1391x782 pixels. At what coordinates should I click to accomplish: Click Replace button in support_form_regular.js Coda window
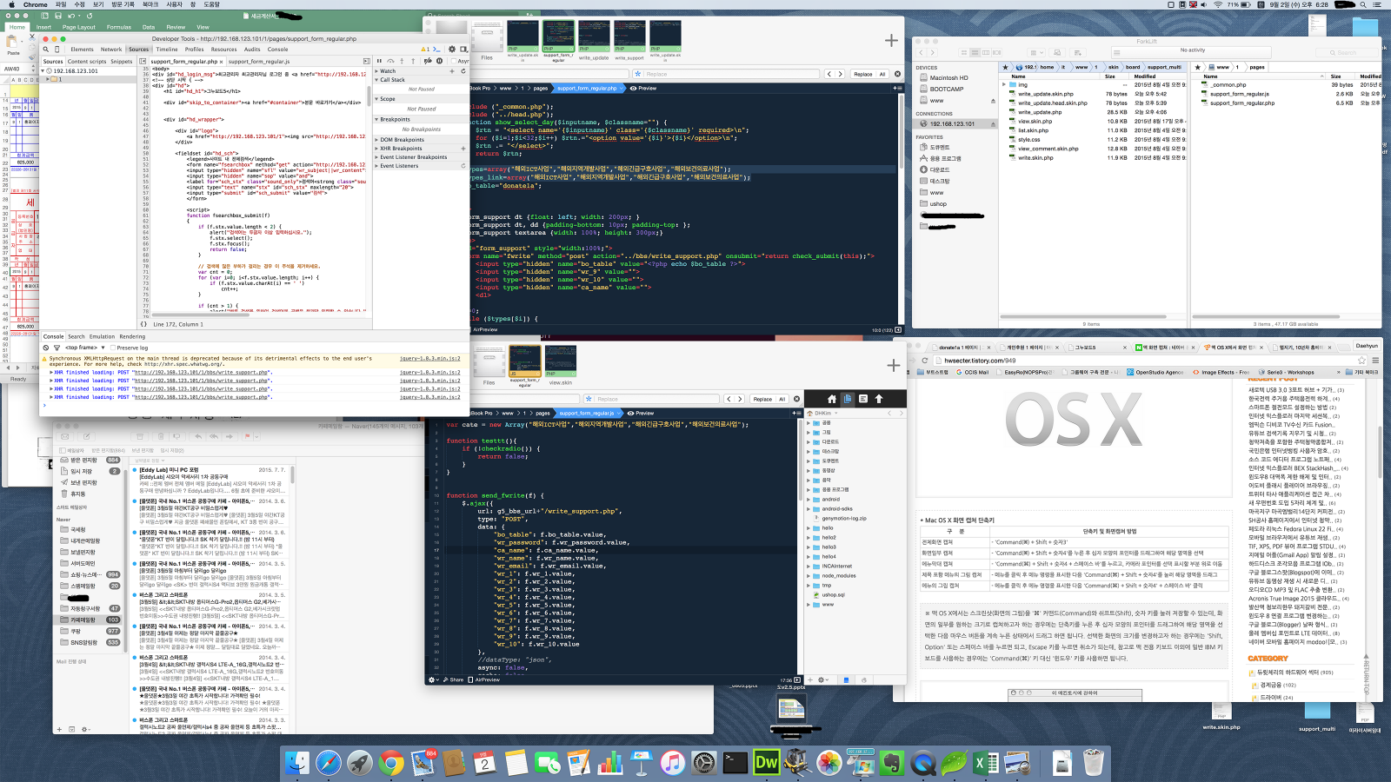762,399
